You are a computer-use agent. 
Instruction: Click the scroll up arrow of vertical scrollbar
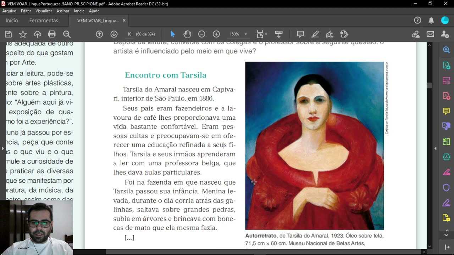(429, 45)
